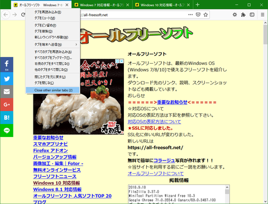Screen dimensions: 268x204
Task: Choose 他のタブをすべて閉じる entry
Action: point(52,70)
